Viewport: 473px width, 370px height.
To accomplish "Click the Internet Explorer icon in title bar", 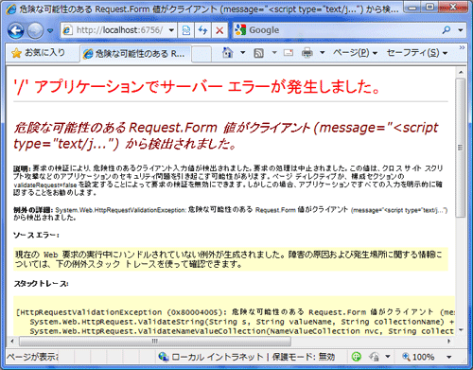I will (x=11, y=9).
